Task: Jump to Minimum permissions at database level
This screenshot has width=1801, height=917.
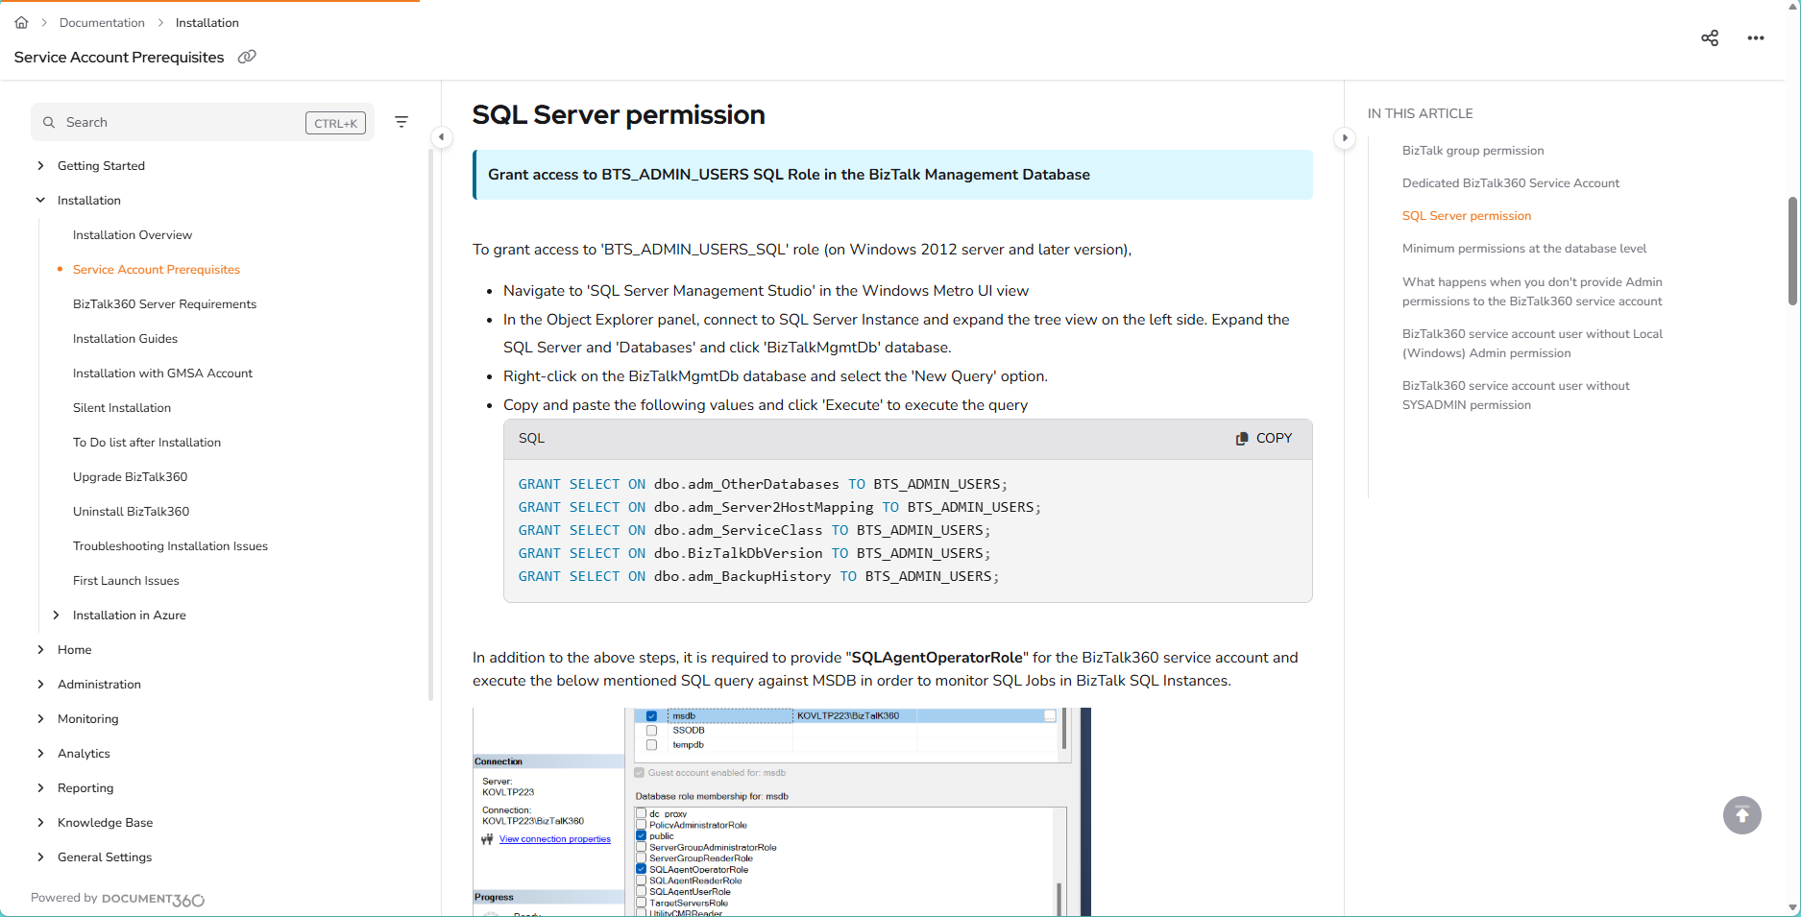Action: click(x=1524, y=249)
